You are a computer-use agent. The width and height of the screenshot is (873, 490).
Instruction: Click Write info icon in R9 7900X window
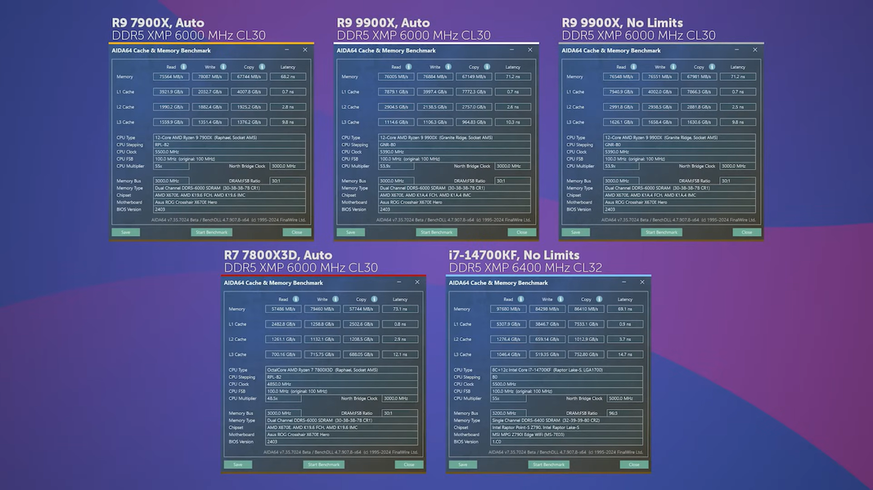click(x=223, y=67)
